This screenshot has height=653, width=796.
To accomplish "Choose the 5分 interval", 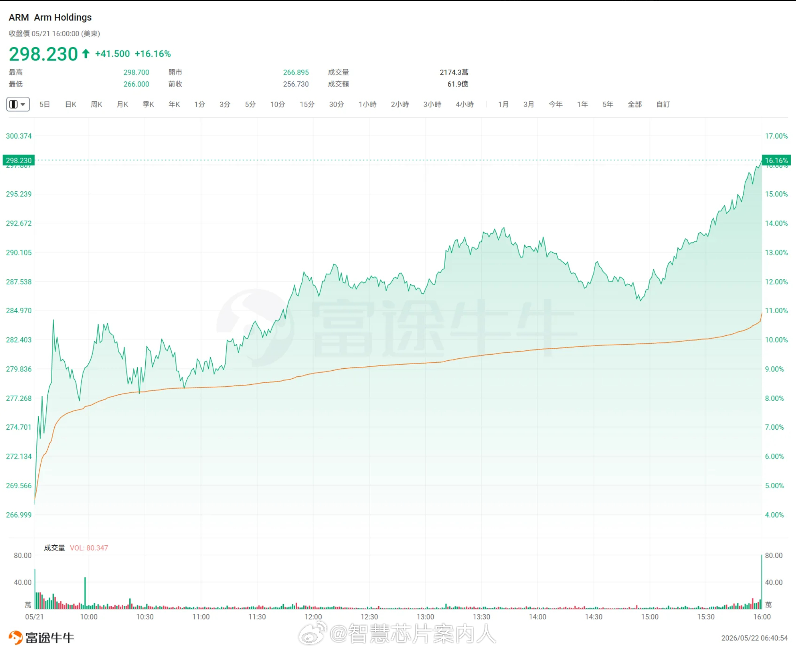I will click(250, 104).
